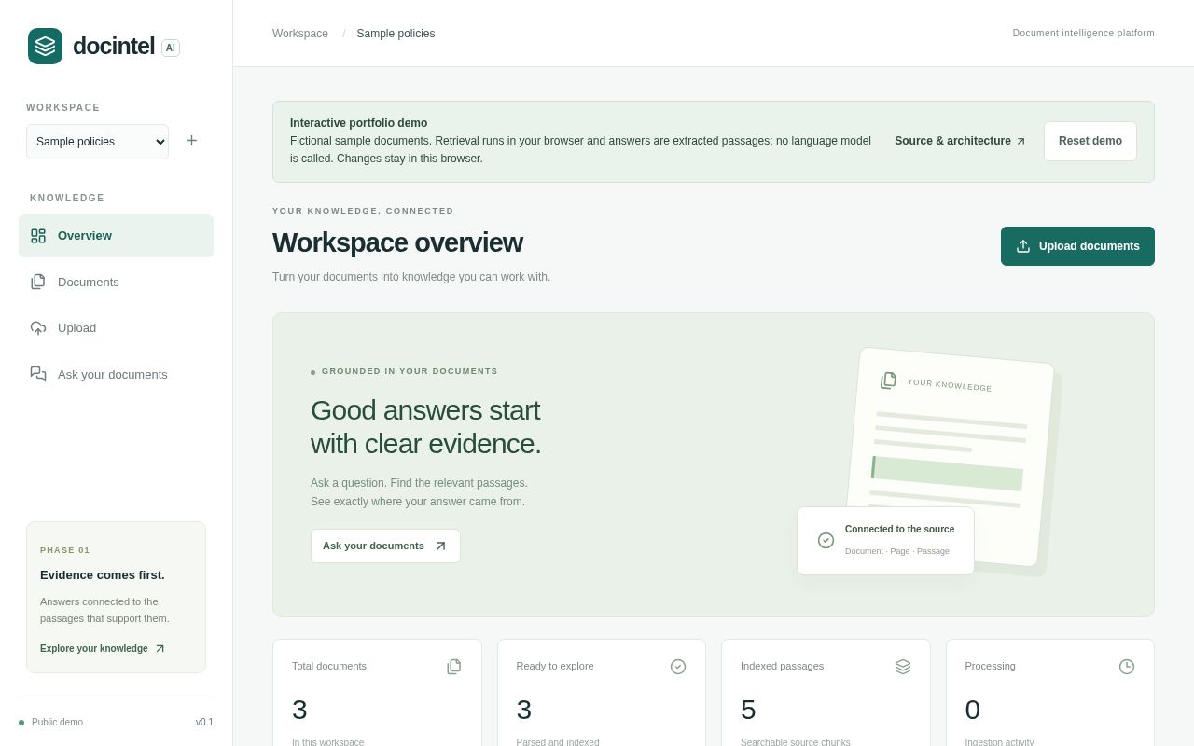Screen dimensions: 1194x746
Task: Click the Evidence comes first heading
Action: coord(103,575)
